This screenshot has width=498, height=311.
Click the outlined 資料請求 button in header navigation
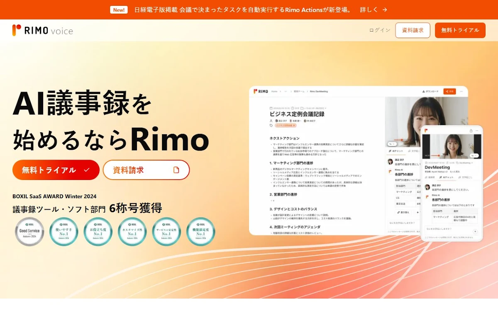[413, 30]
